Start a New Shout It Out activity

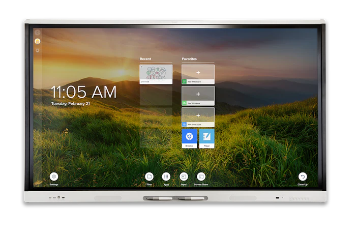point(198,117)
